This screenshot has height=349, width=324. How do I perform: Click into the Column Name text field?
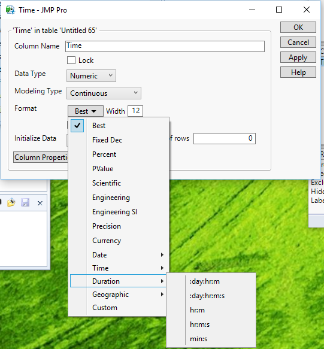point(165,46)
